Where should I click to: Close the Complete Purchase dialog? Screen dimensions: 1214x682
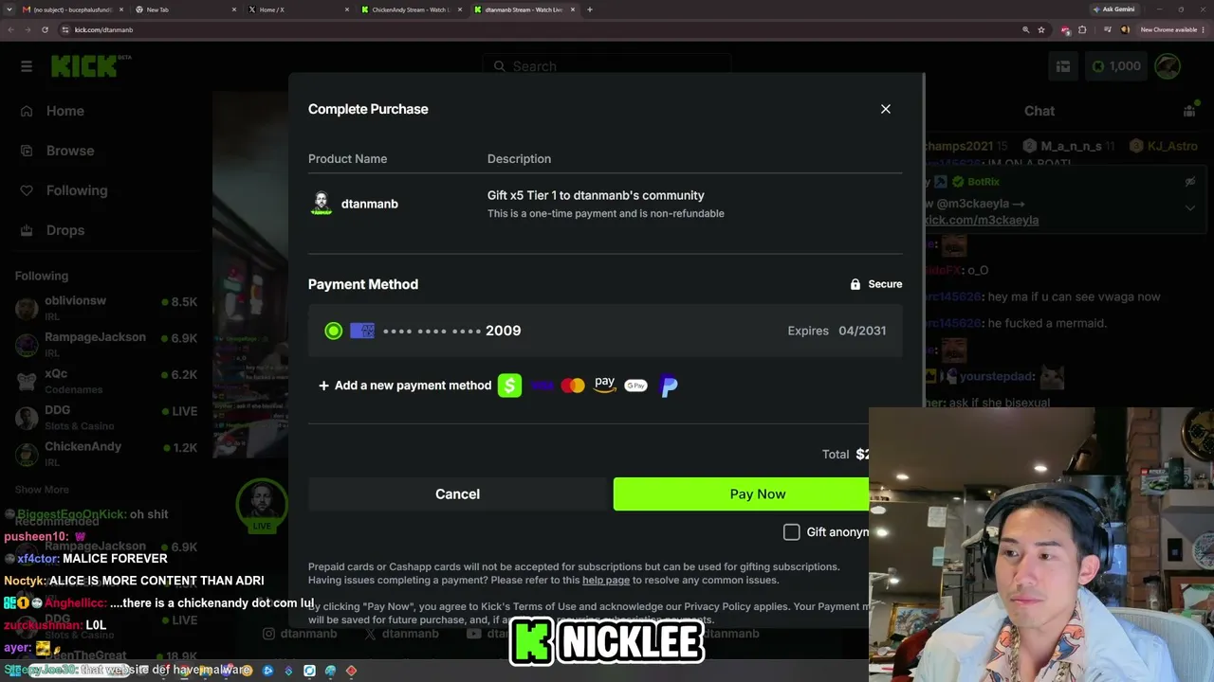886,109
